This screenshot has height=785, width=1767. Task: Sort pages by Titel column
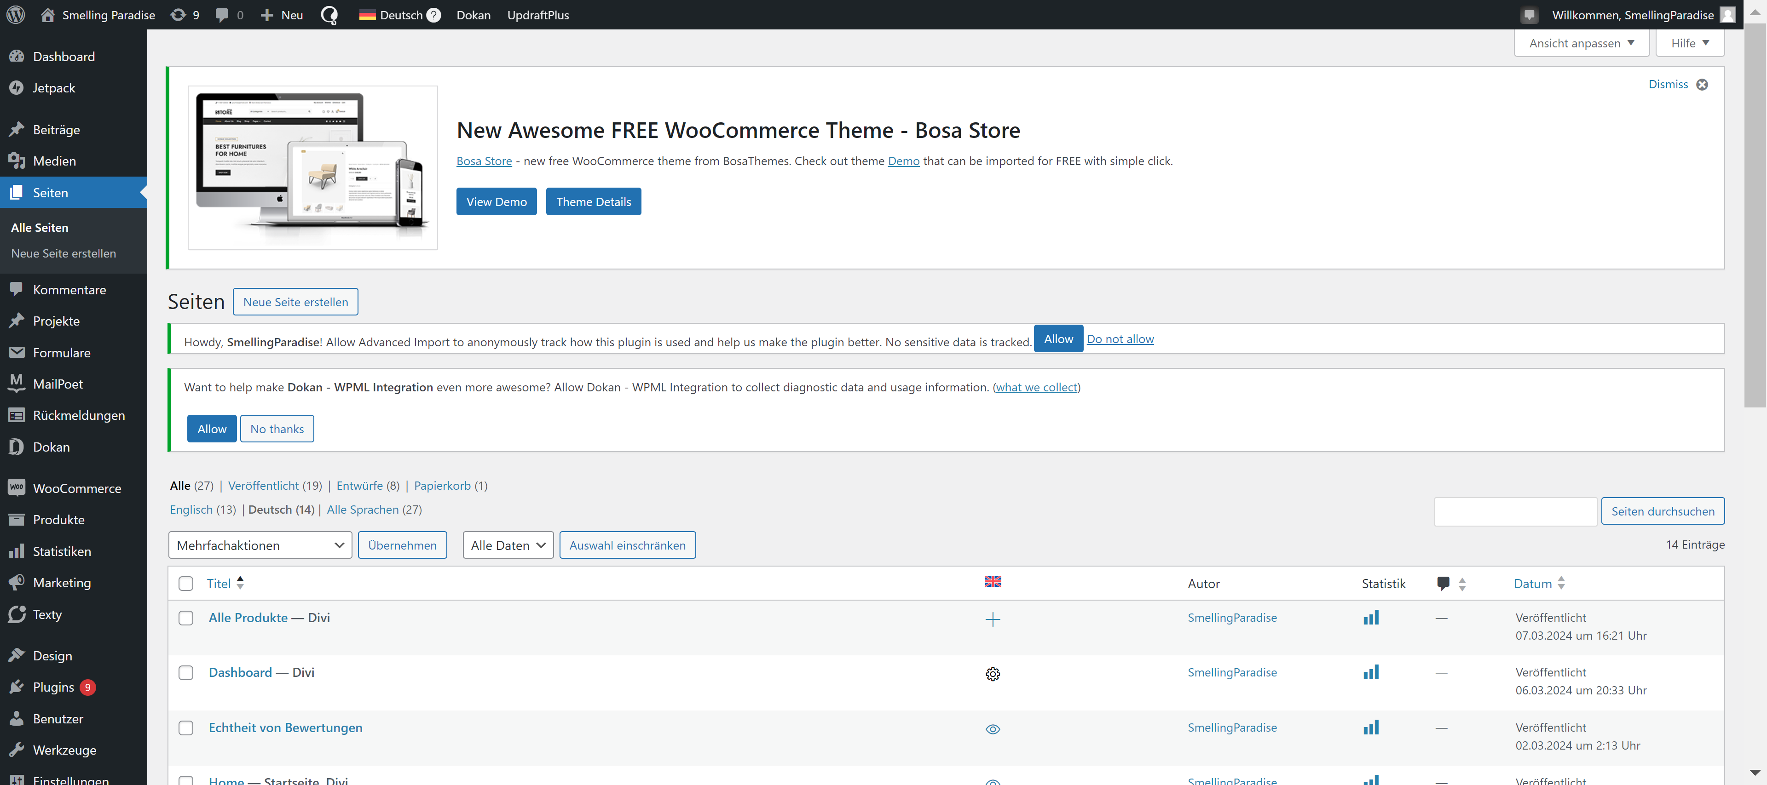point(225,584)
